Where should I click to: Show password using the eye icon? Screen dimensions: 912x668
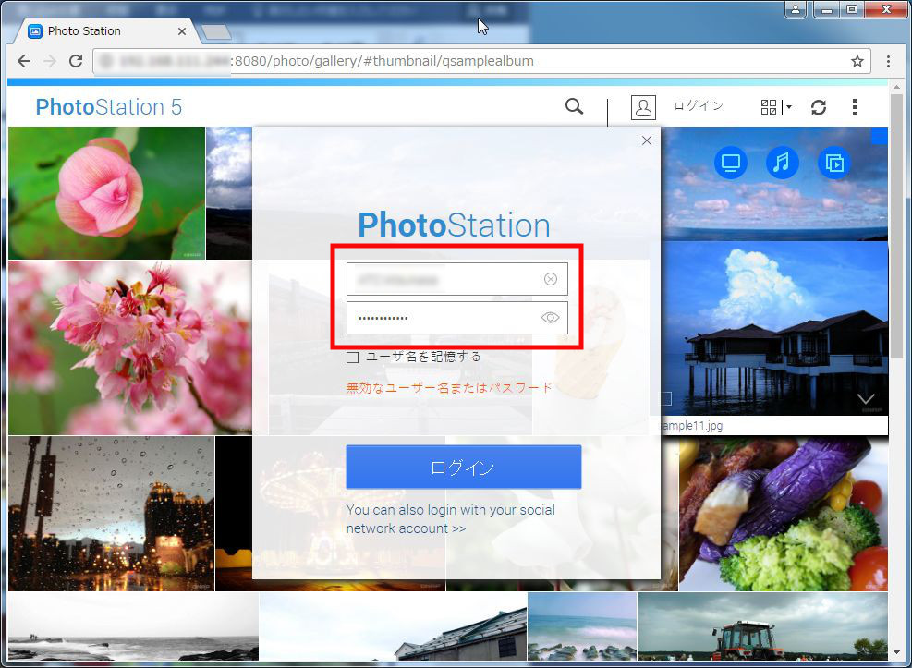(x=550, y=318)
